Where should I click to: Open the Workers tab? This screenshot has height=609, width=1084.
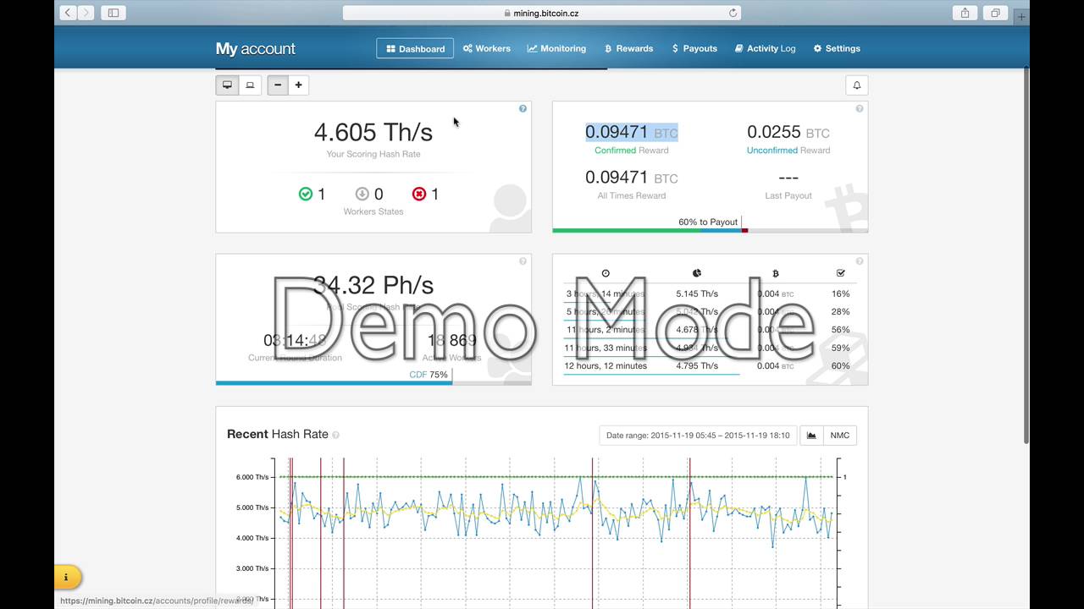[x=486, y=48]
